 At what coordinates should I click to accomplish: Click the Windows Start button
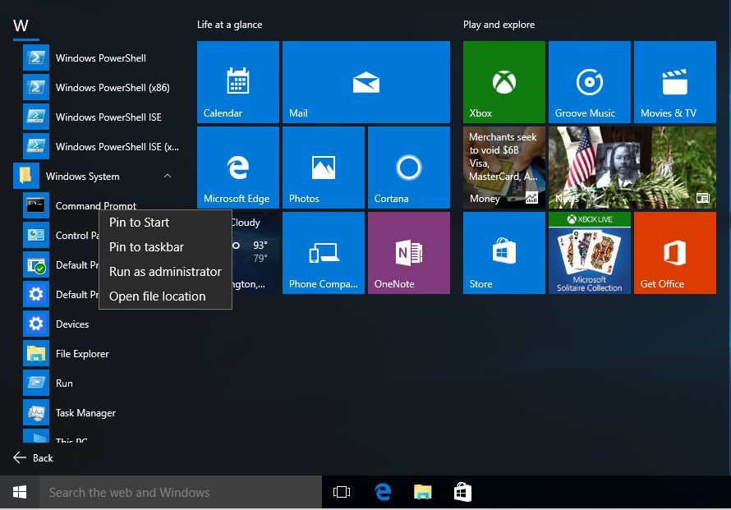[x=20, y=492]
